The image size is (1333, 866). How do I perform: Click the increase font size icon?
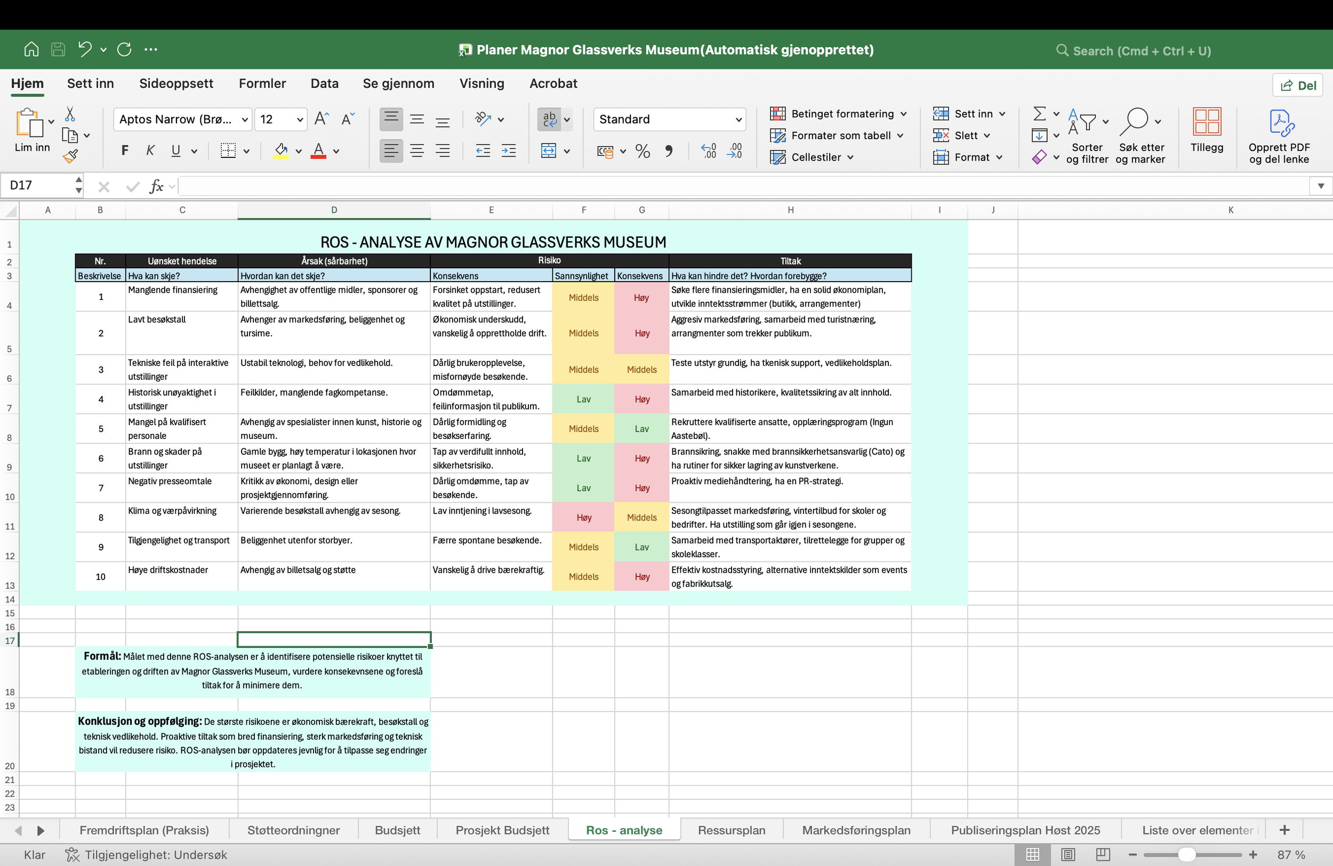click(x=321, y=119)
